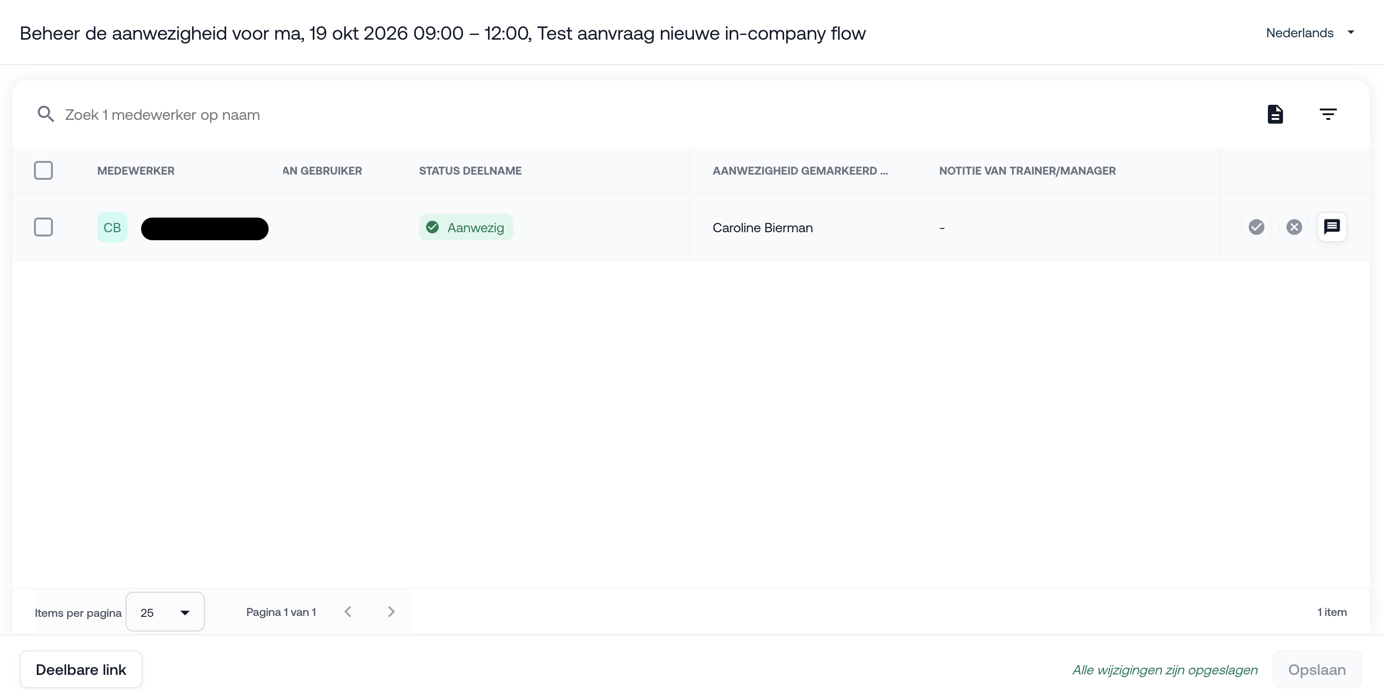The height and width of the screenshot is (690, 1384).
Task: Open the filter list icon
Action: (1327, 114)
